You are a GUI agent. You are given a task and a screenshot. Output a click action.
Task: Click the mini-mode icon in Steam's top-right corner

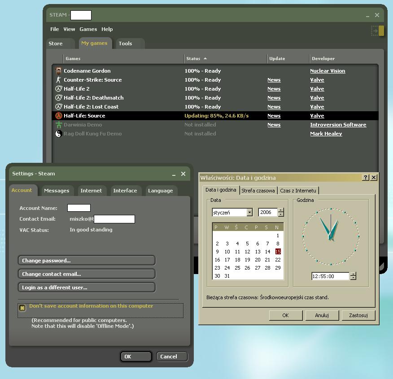click(377, 31)
